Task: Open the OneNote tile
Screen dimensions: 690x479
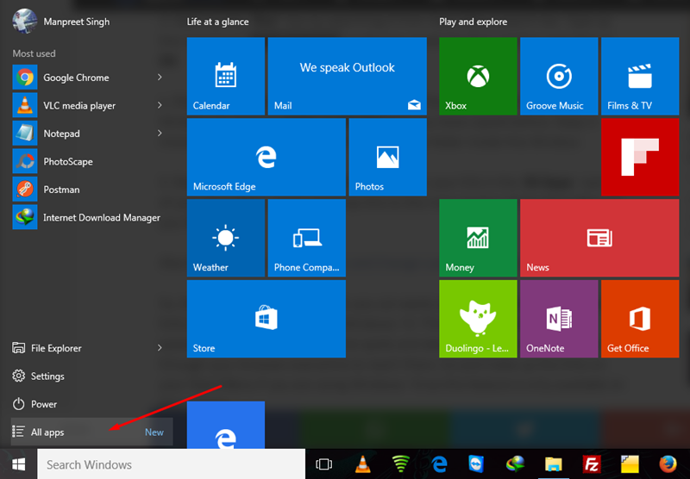Action: coord(559,319)
